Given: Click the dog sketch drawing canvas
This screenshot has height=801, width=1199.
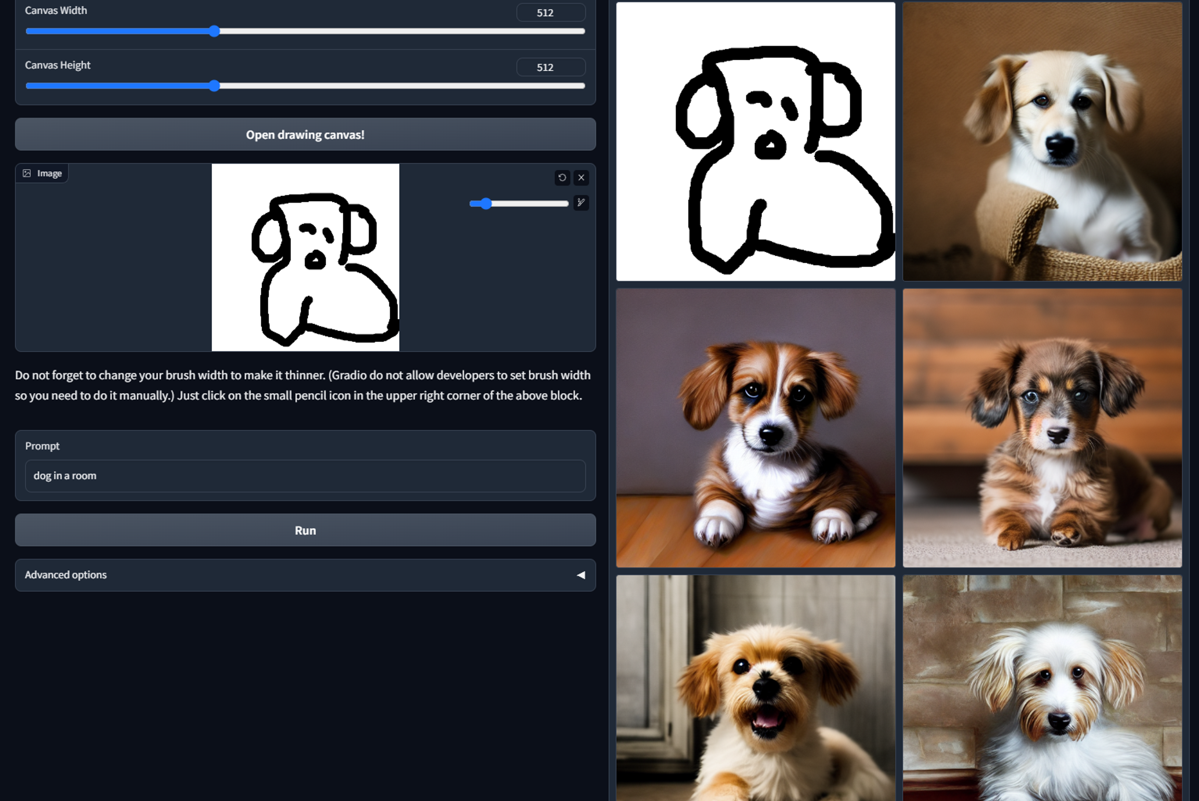Looking at the screenshot, I should pyautogui.click(x=305, y=257).
